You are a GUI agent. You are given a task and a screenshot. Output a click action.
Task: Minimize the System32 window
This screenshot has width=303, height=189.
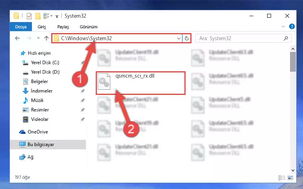(251, 16)
